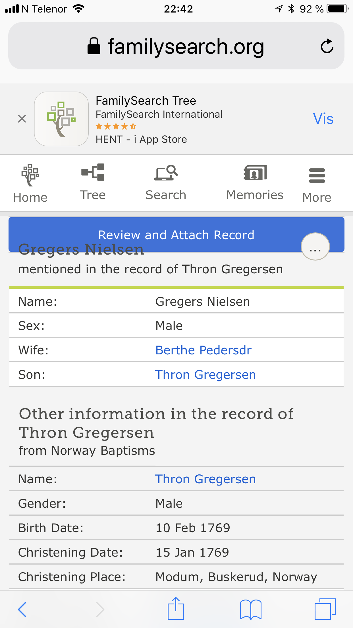The width and height of the screenshot is (353, 628).
Task: Tap the Safari share icon
Action: (176, 608)
